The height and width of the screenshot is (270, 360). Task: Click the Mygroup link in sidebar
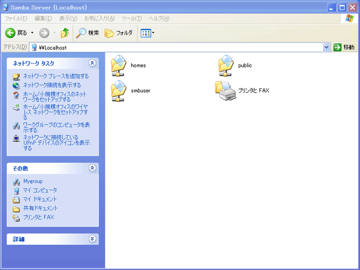pyautogui.click(x=33, y=181)
